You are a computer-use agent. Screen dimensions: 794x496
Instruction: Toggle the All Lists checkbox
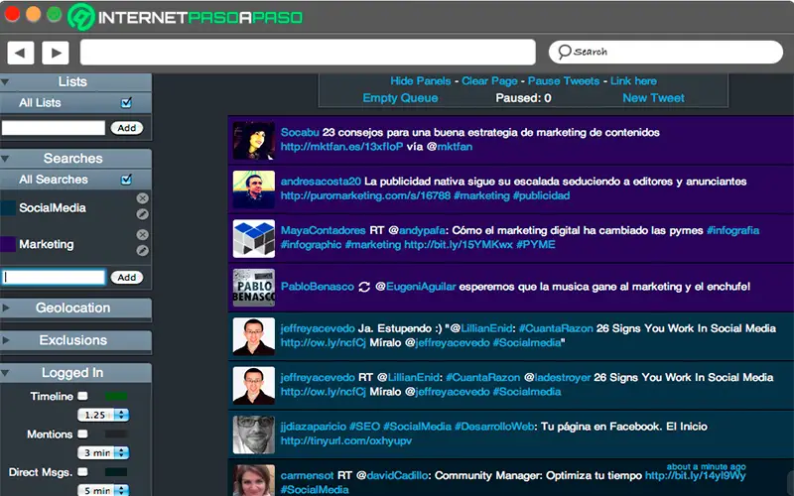(x=126, y=103)
